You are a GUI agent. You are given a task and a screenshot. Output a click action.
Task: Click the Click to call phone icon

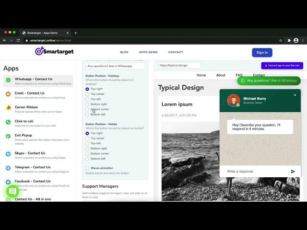click(8, 122)
